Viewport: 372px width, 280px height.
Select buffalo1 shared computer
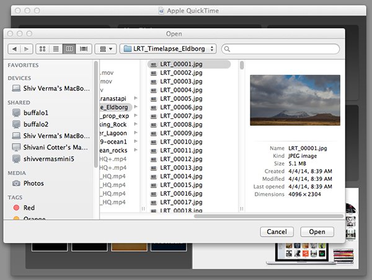[x=35, y=113]
